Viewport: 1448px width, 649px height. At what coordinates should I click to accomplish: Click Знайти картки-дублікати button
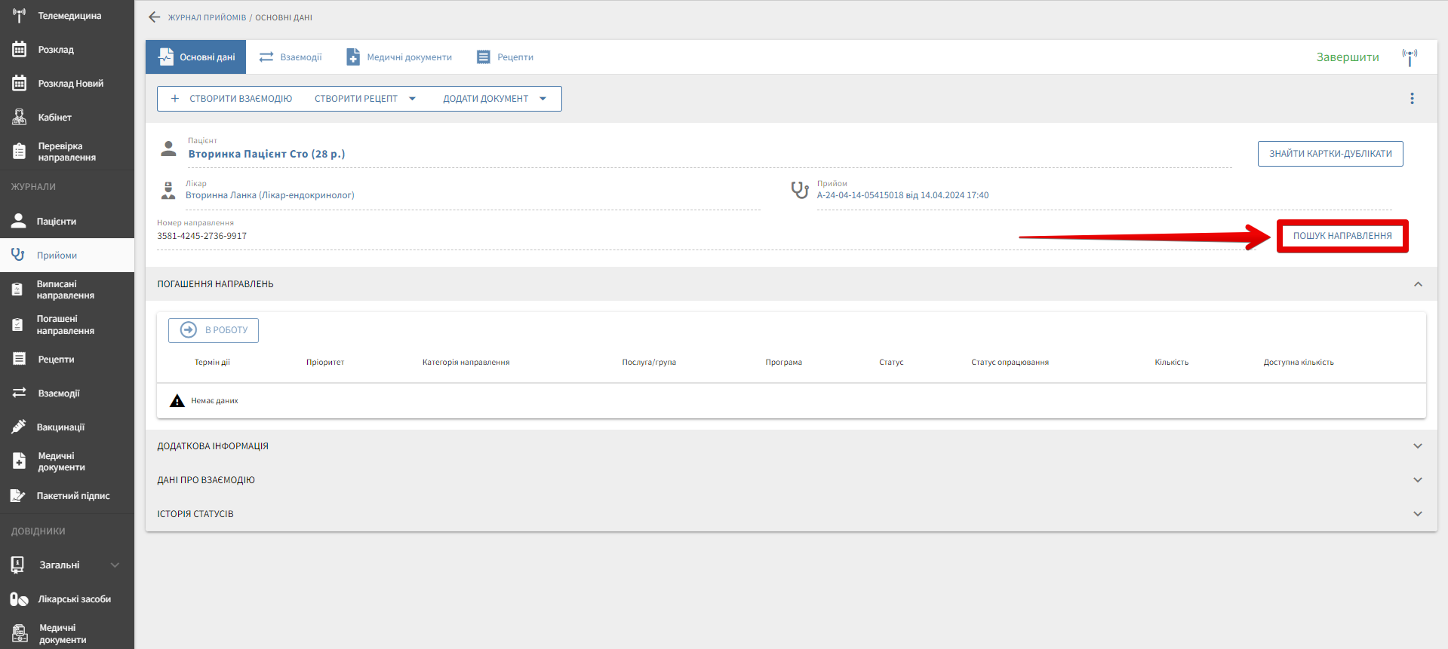coord(1330,154)
